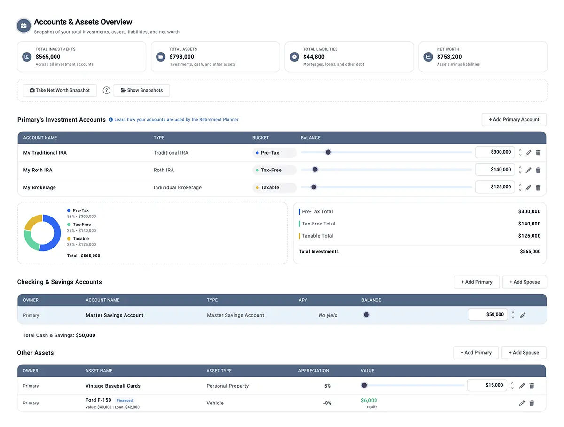Click the pencil edit icon for My Traditional IRA
The width and height of the screenshot is (564, 427).
528,152
